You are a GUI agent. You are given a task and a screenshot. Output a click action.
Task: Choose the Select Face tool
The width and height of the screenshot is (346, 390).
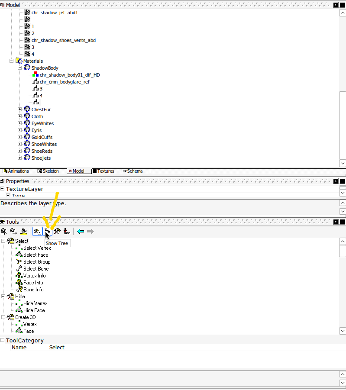coord(36,255)
